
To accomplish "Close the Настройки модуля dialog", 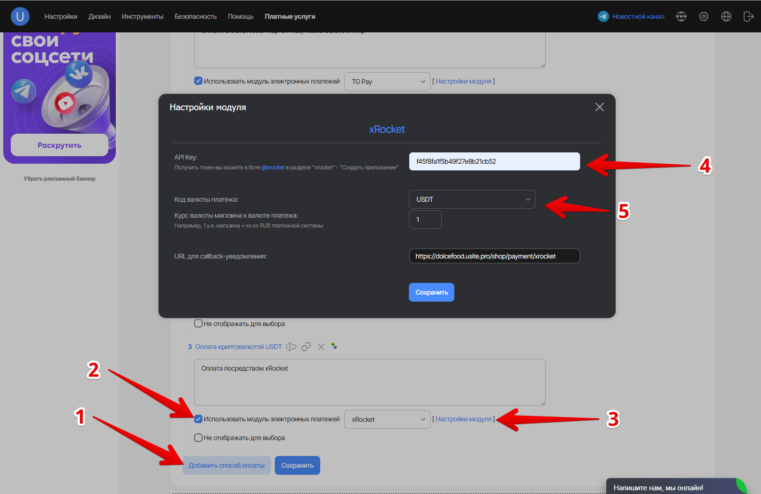I will [599, 107].
